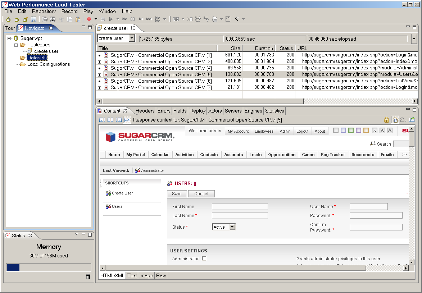Click the Create User shortcut link
The width and height of the screenshot is (422, 293).
click(122, 193)
